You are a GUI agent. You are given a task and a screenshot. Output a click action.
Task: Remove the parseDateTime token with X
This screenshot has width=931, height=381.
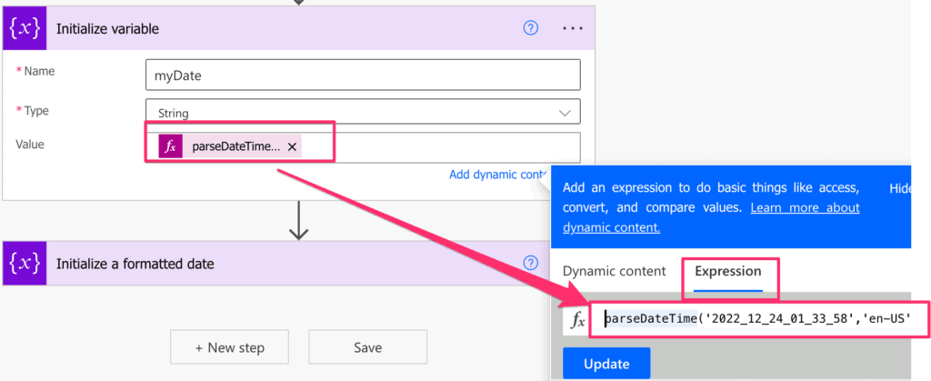point(292,147)
